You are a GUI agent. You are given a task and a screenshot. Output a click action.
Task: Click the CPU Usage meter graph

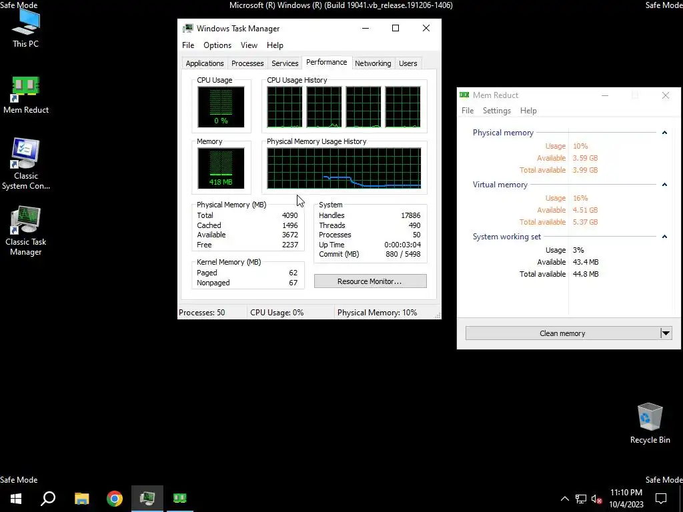pos(221,107)
